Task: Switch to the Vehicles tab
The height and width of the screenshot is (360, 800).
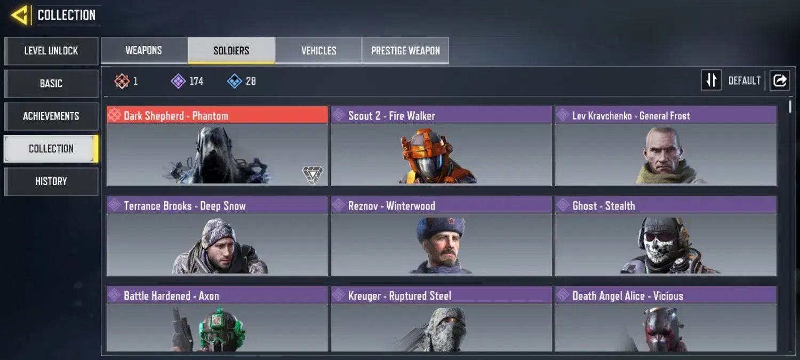Action: pyautogui.click(x=318, y=51)
